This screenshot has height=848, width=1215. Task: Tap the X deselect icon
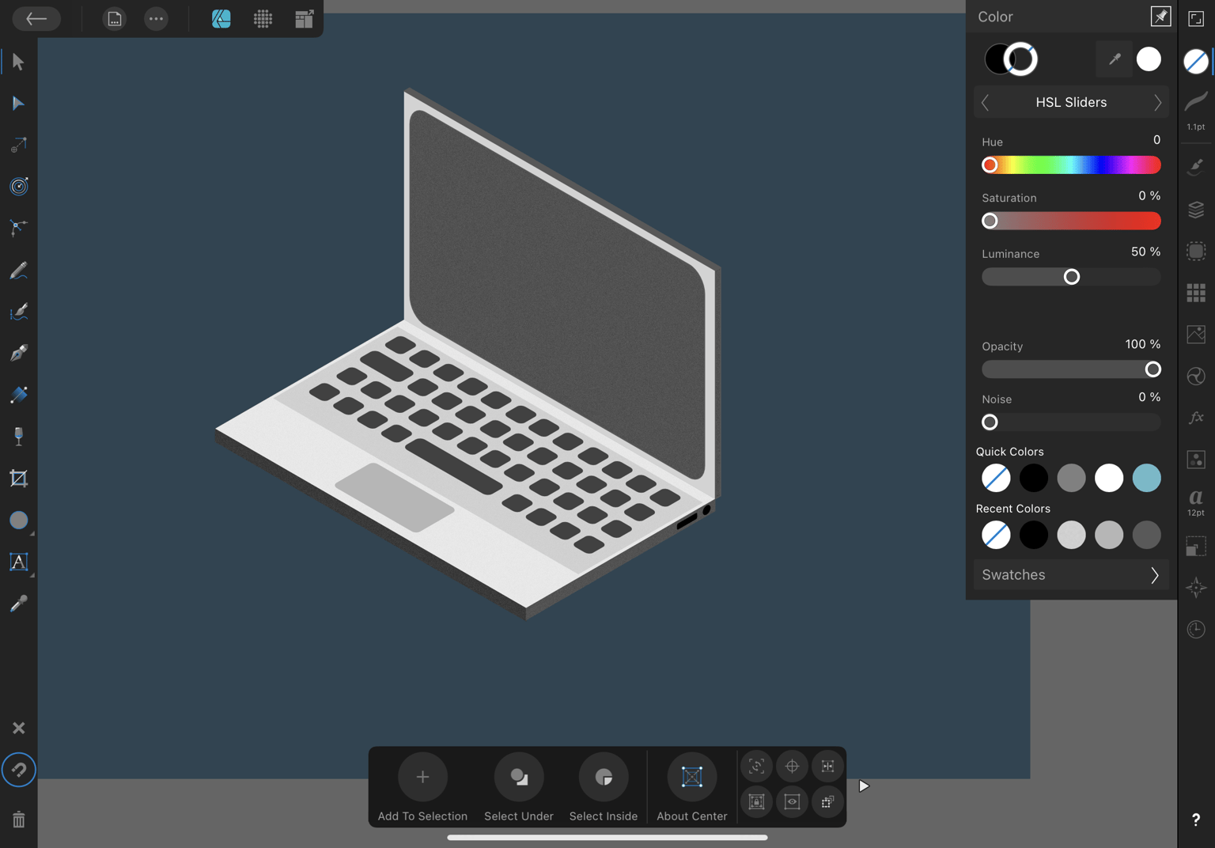pyautogui.click(x=18, y=728)
